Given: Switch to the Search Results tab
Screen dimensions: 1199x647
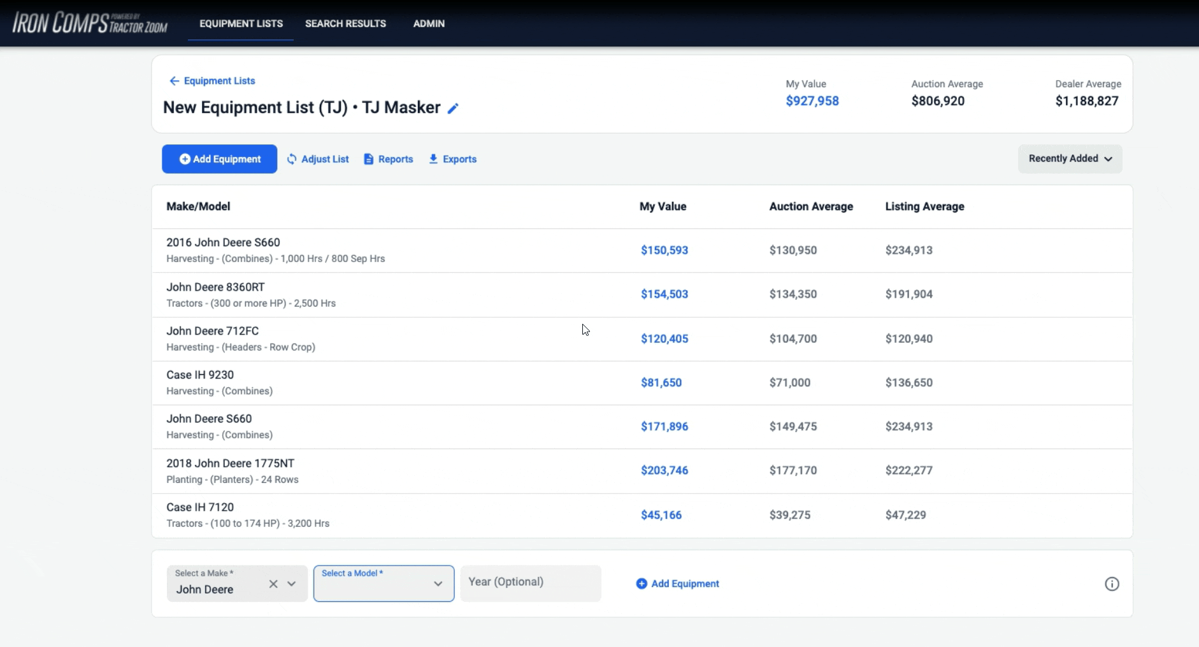Looking at the screenshot, I should (x=345, y=24).
